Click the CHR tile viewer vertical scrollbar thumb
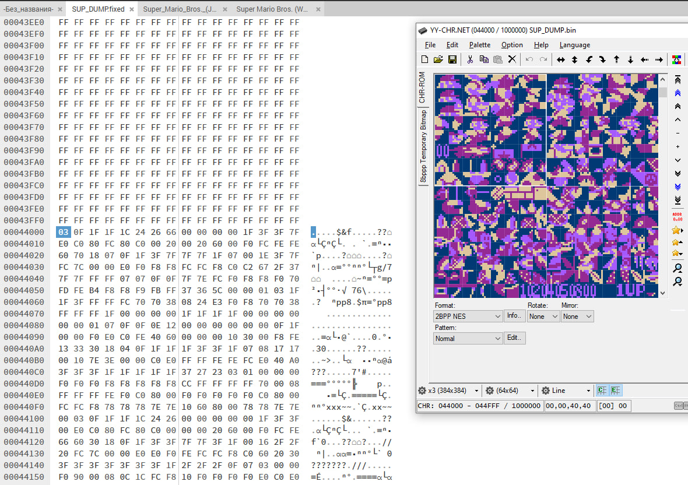Viewport: 688px width, 485px height. click(x=663, y=92)
